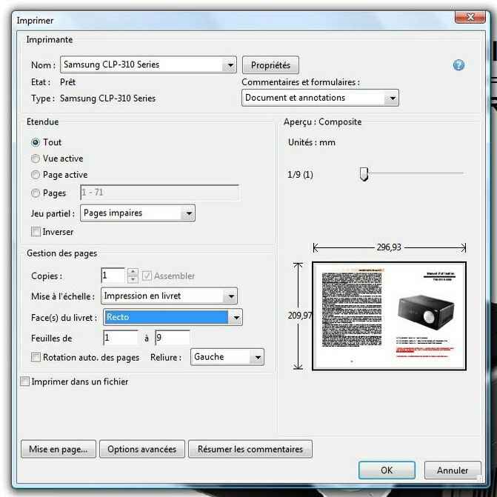Open Options avancées

click(142, 449)
